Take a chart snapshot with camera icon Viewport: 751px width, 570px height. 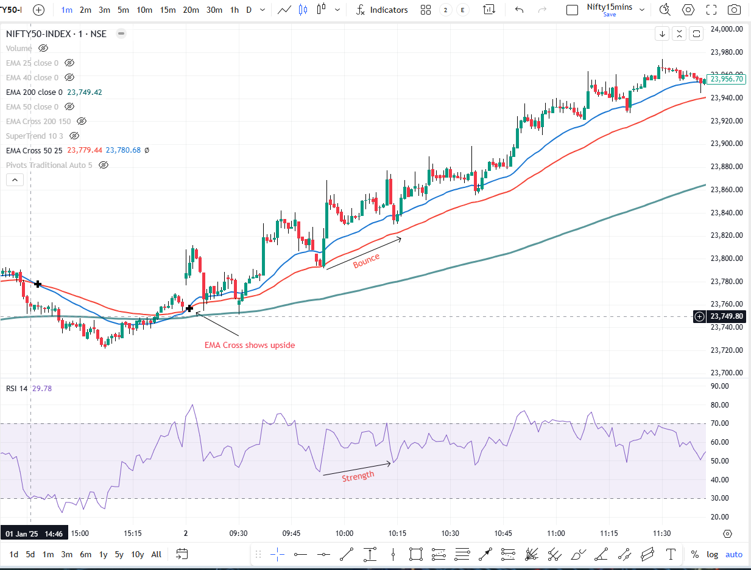click(x=735, y=10)
